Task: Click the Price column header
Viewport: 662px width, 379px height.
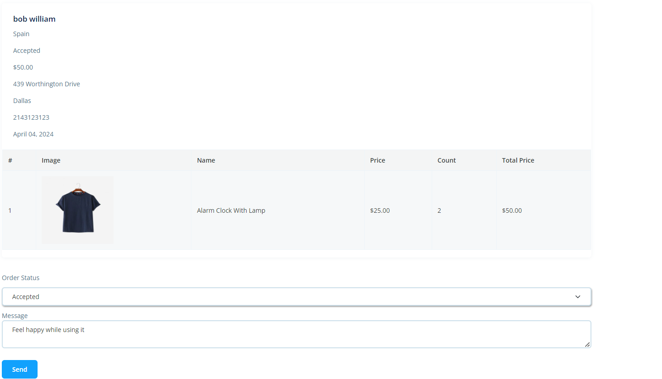Action: (x=377, y=160)
